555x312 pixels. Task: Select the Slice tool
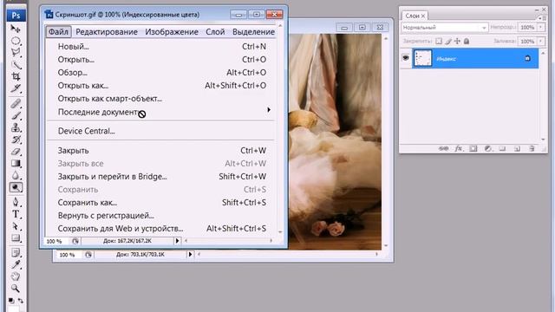(16, 88)
